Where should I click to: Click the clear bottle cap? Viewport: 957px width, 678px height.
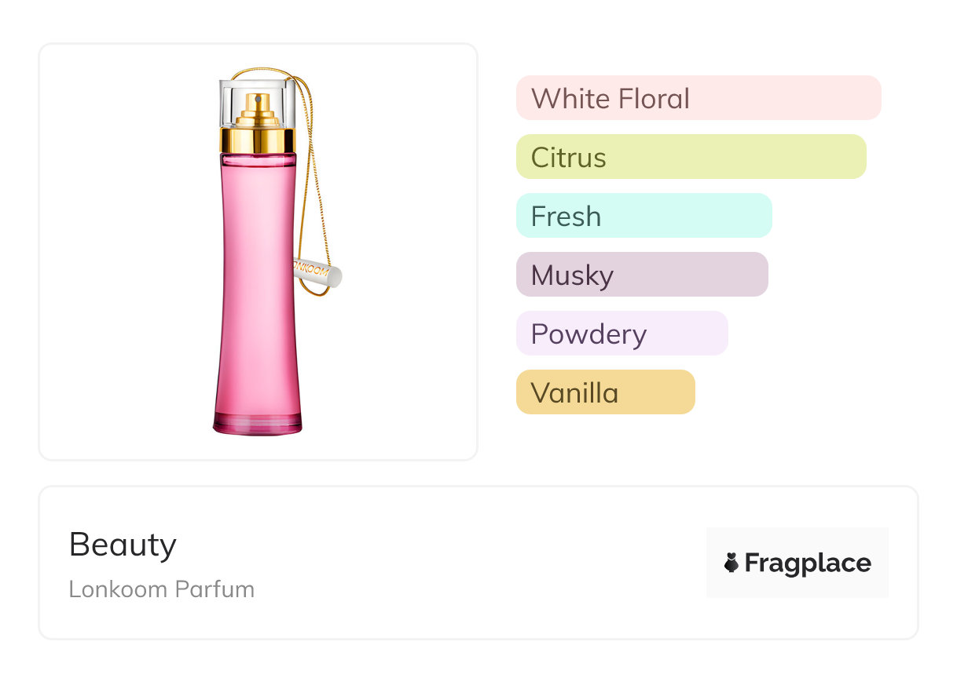tap(236, 98)
